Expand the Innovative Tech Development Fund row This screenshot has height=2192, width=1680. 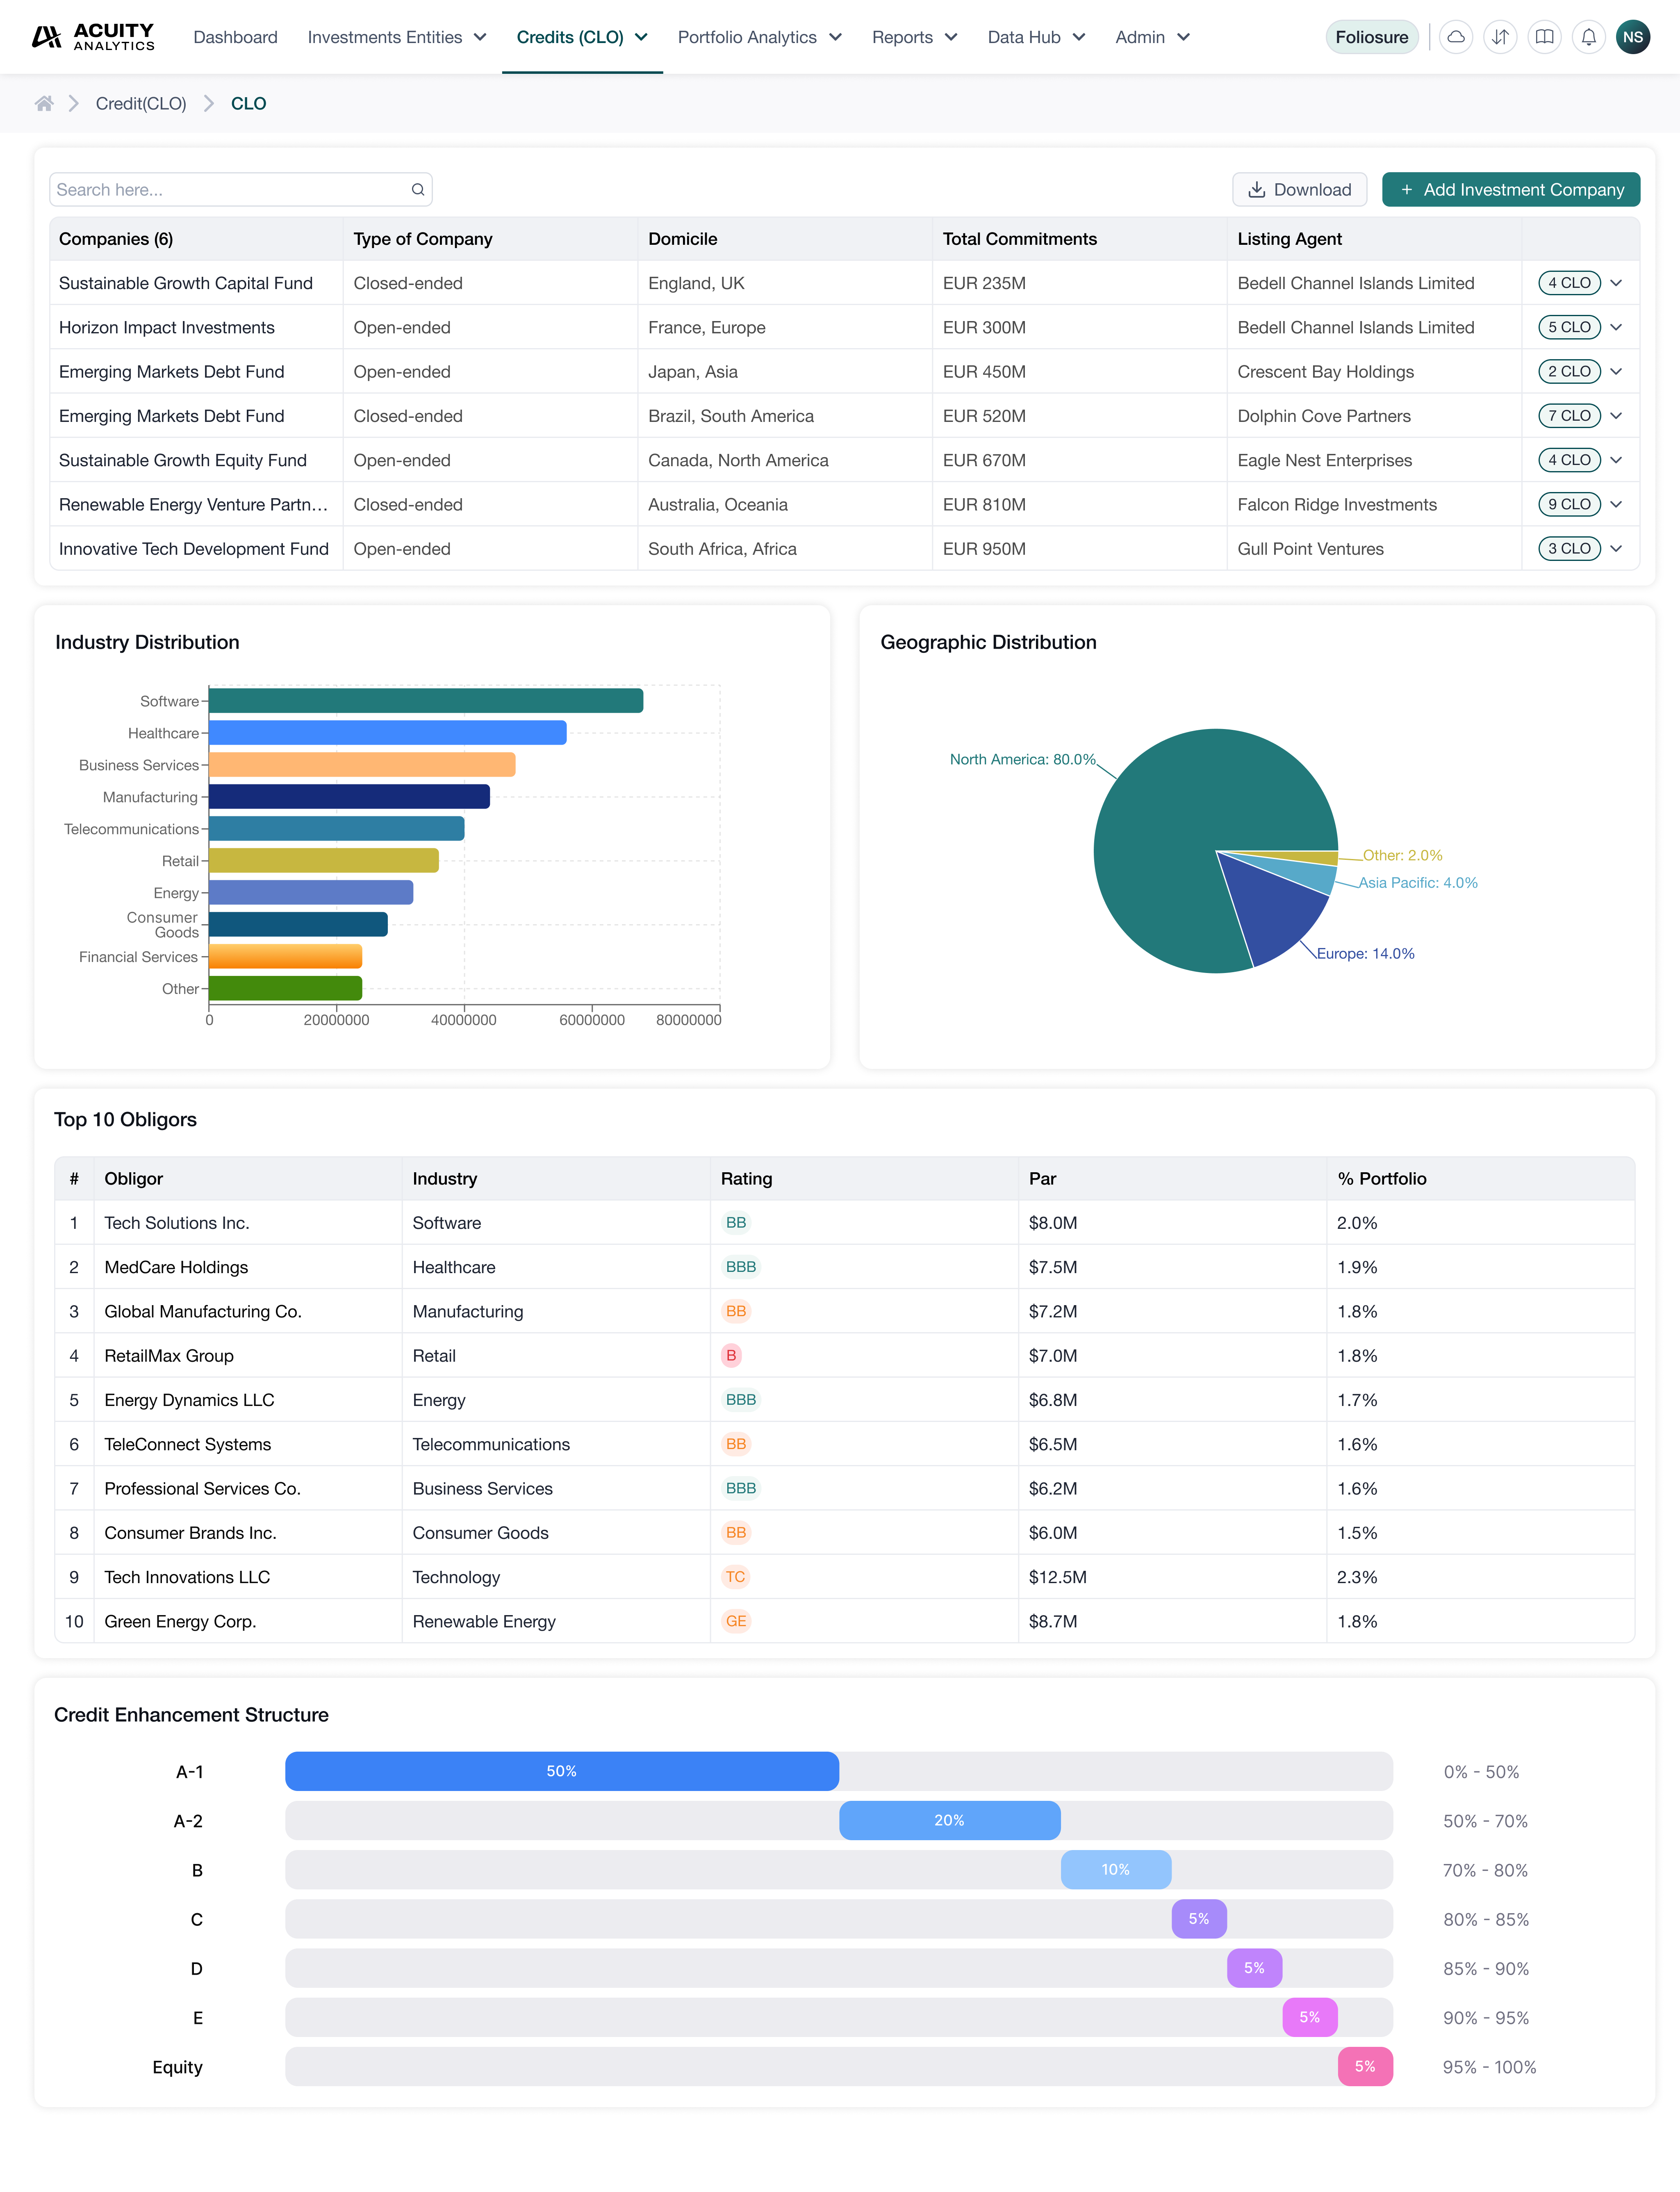[x=1616, y=548]
